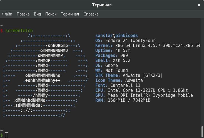Click the Packages 980 output line
204x138 pixels.
coord(111,56)
